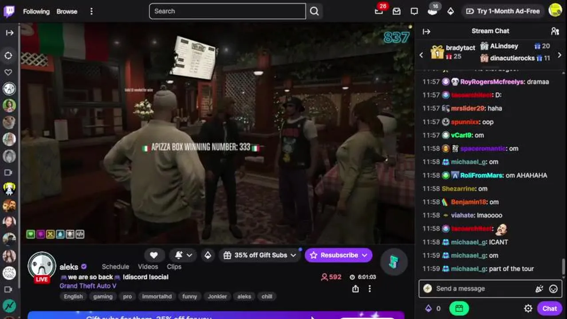Click the heart follow button under video
Viewport: 567px width, 319px height.
coord(154,255)
